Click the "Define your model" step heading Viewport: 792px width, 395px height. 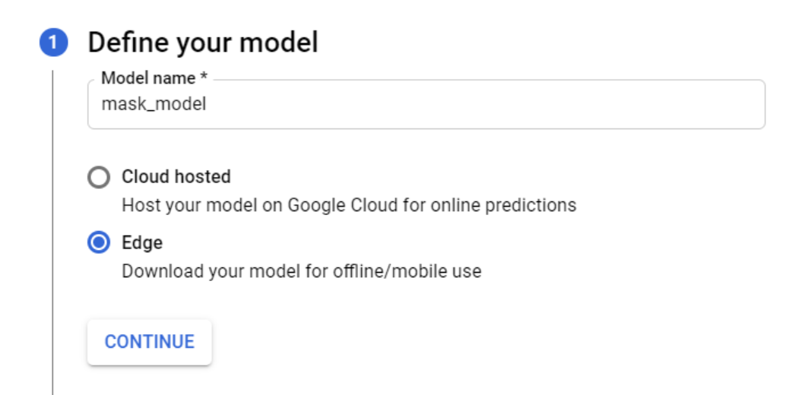(202, 43)
